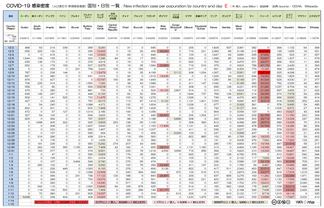Click the Botswana English column header
324x208 pixels.
click(x=163, y=27)
